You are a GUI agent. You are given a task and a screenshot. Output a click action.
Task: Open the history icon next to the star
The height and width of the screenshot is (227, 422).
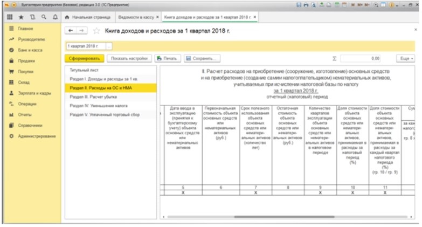[32, 17]
